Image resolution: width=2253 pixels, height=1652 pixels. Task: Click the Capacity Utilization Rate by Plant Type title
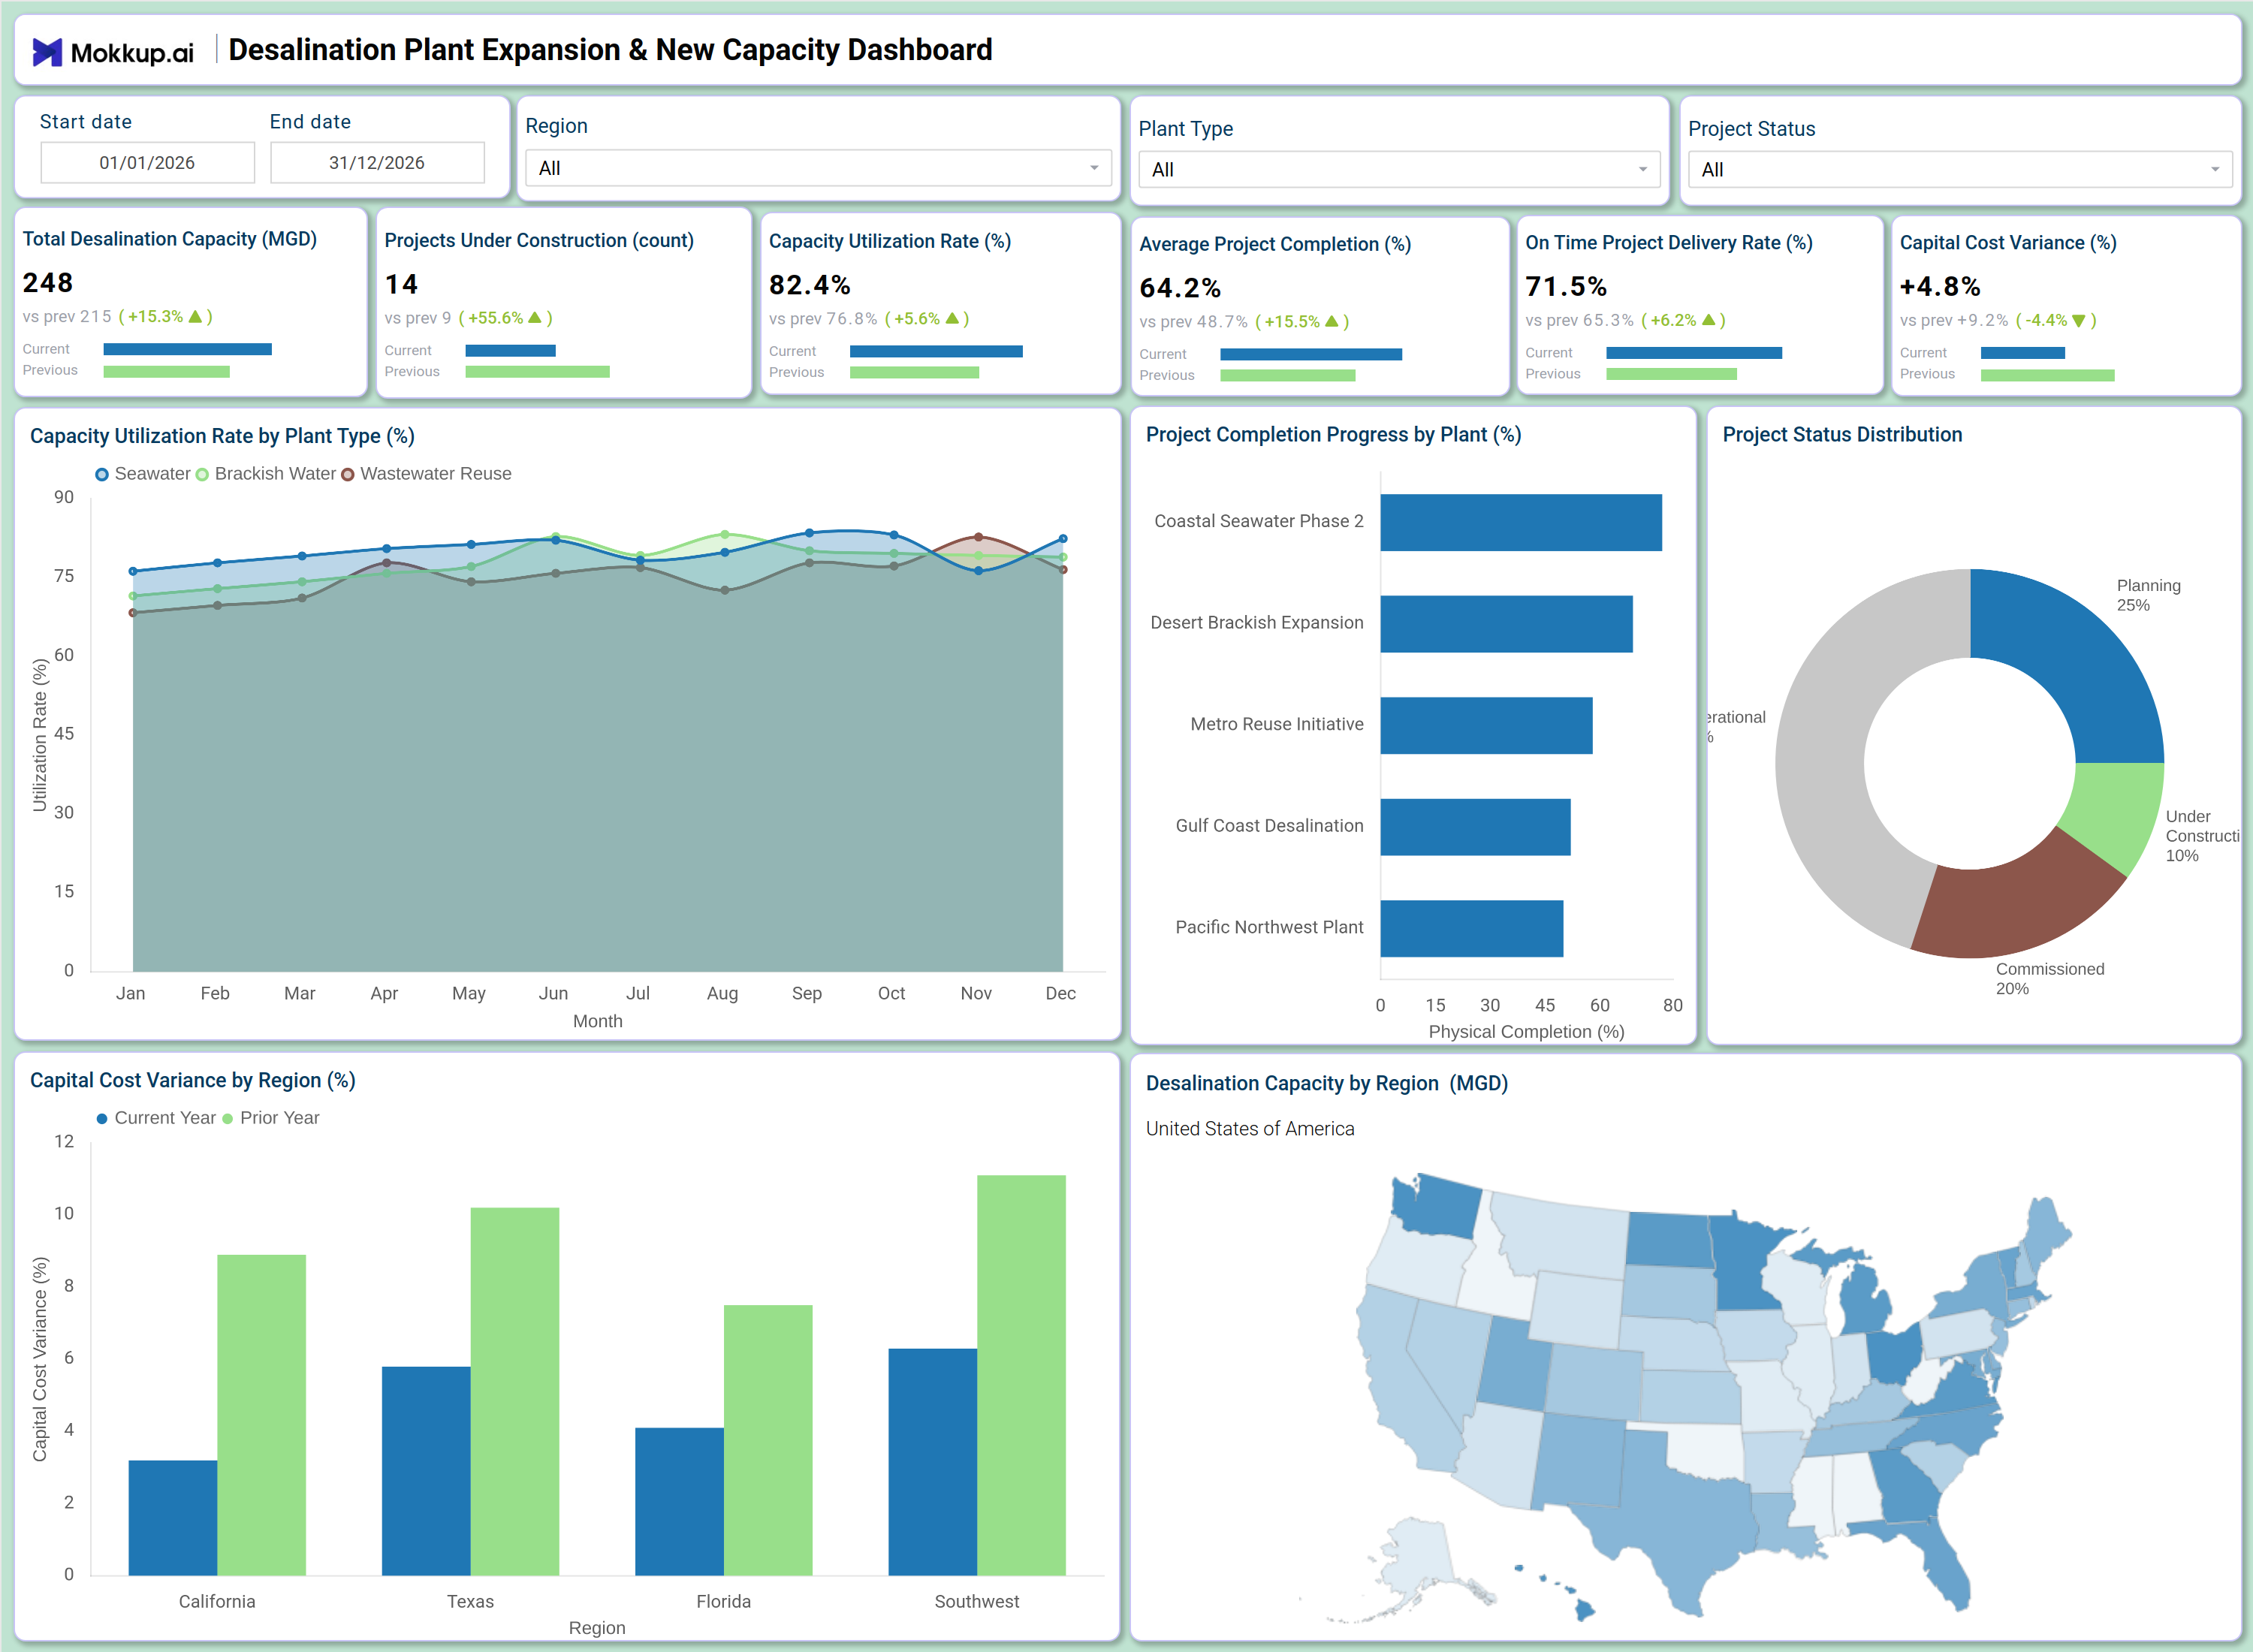click(222, 436)
